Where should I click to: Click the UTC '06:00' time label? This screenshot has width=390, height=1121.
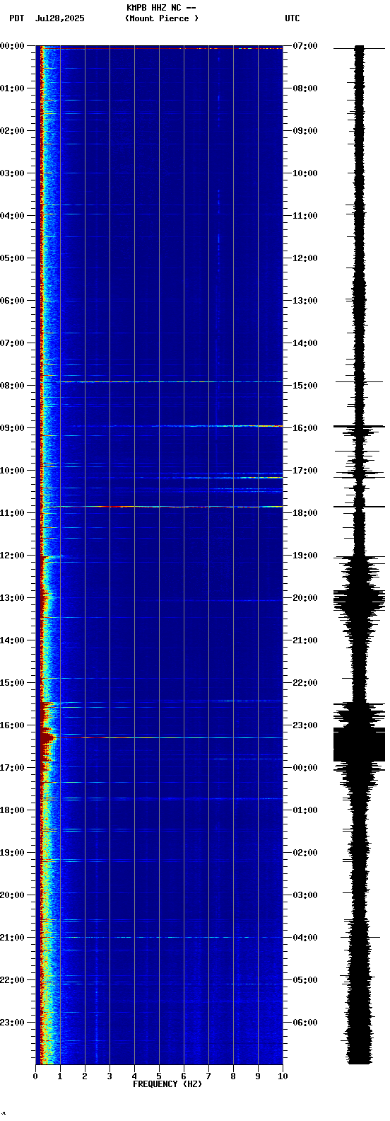pyautogui.click(x=305, y=1023)
